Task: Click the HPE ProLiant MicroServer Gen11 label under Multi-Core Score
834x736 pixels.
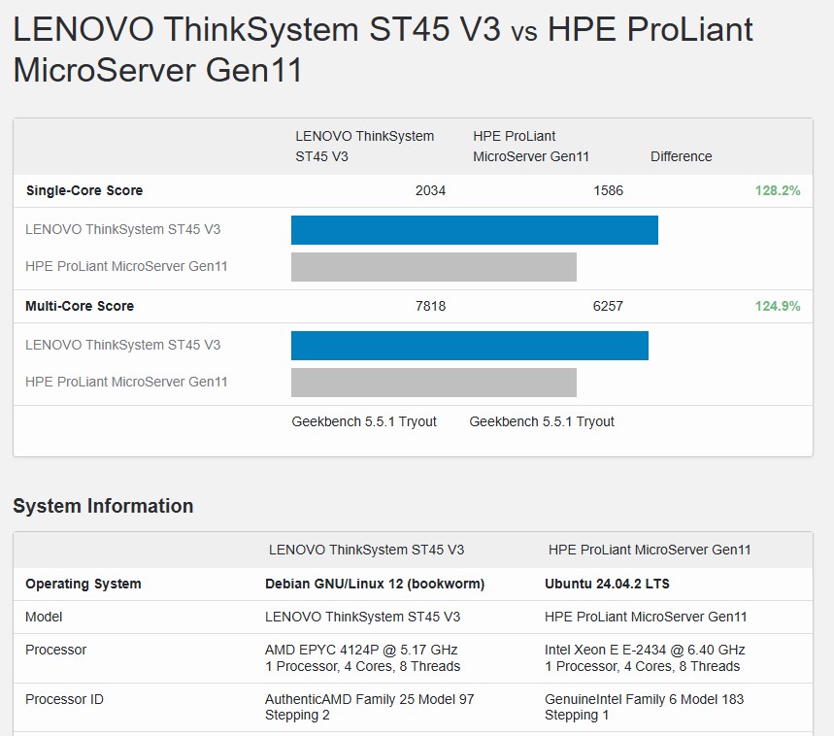Action: click(126, 382)
